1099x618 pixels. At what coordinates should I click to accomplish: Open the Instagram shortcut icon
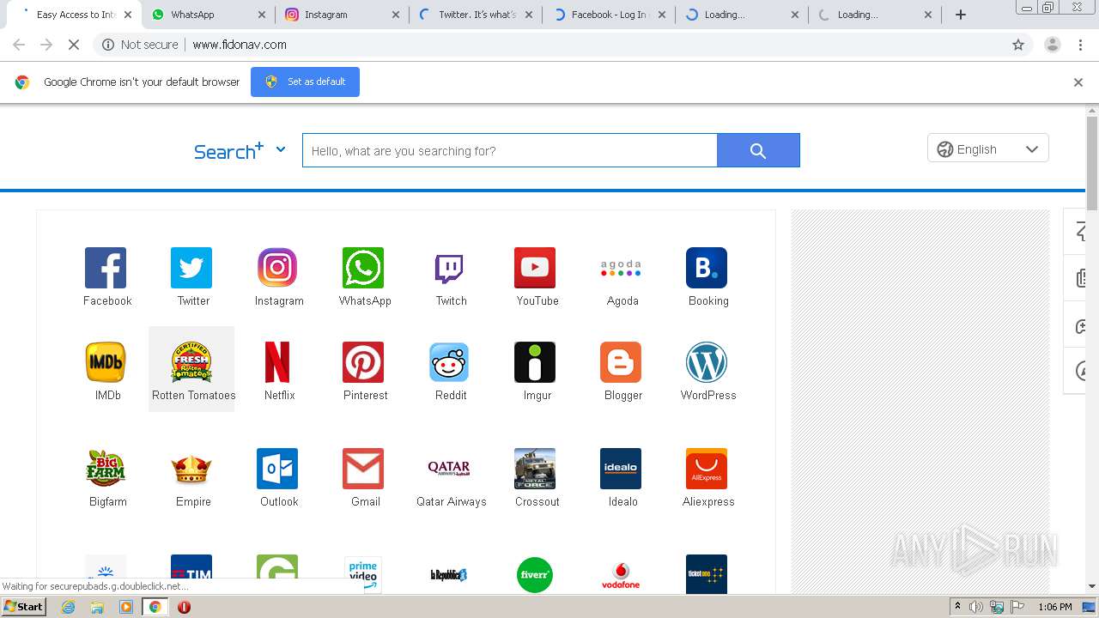(x=277, y=268)
